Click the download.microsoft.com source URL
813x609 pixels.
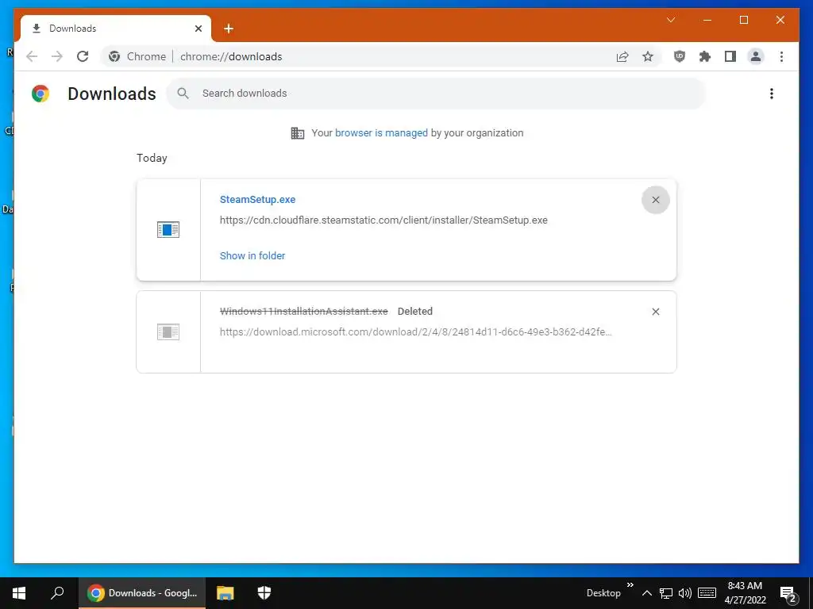click(416, 332)
